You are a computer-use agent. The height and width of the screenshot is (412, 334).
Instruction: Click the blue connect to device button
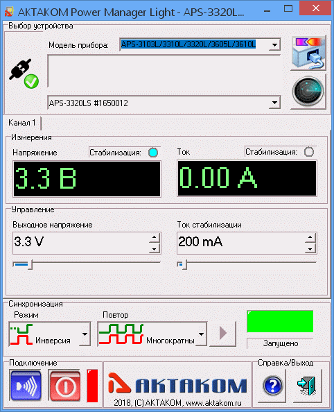26,385
